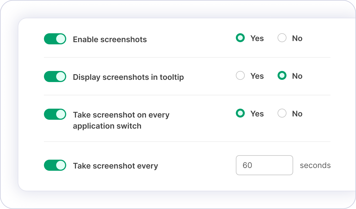Toggle the Display screenshots in tooltip switch
Screen dimensions: 356x209
[x=55, y=77]
